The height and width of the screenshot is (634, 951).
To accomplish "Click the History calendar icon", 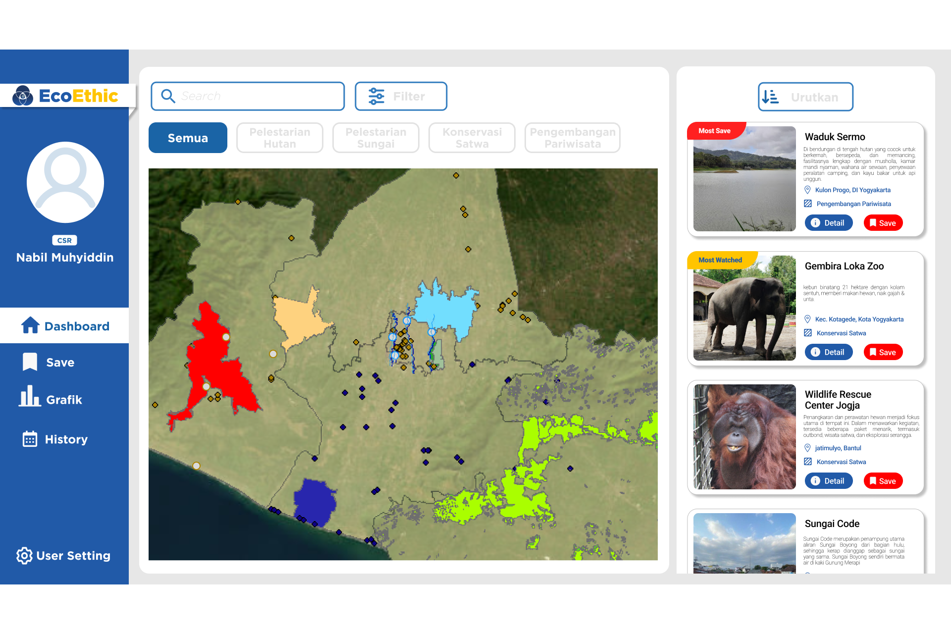I will 30,439.
